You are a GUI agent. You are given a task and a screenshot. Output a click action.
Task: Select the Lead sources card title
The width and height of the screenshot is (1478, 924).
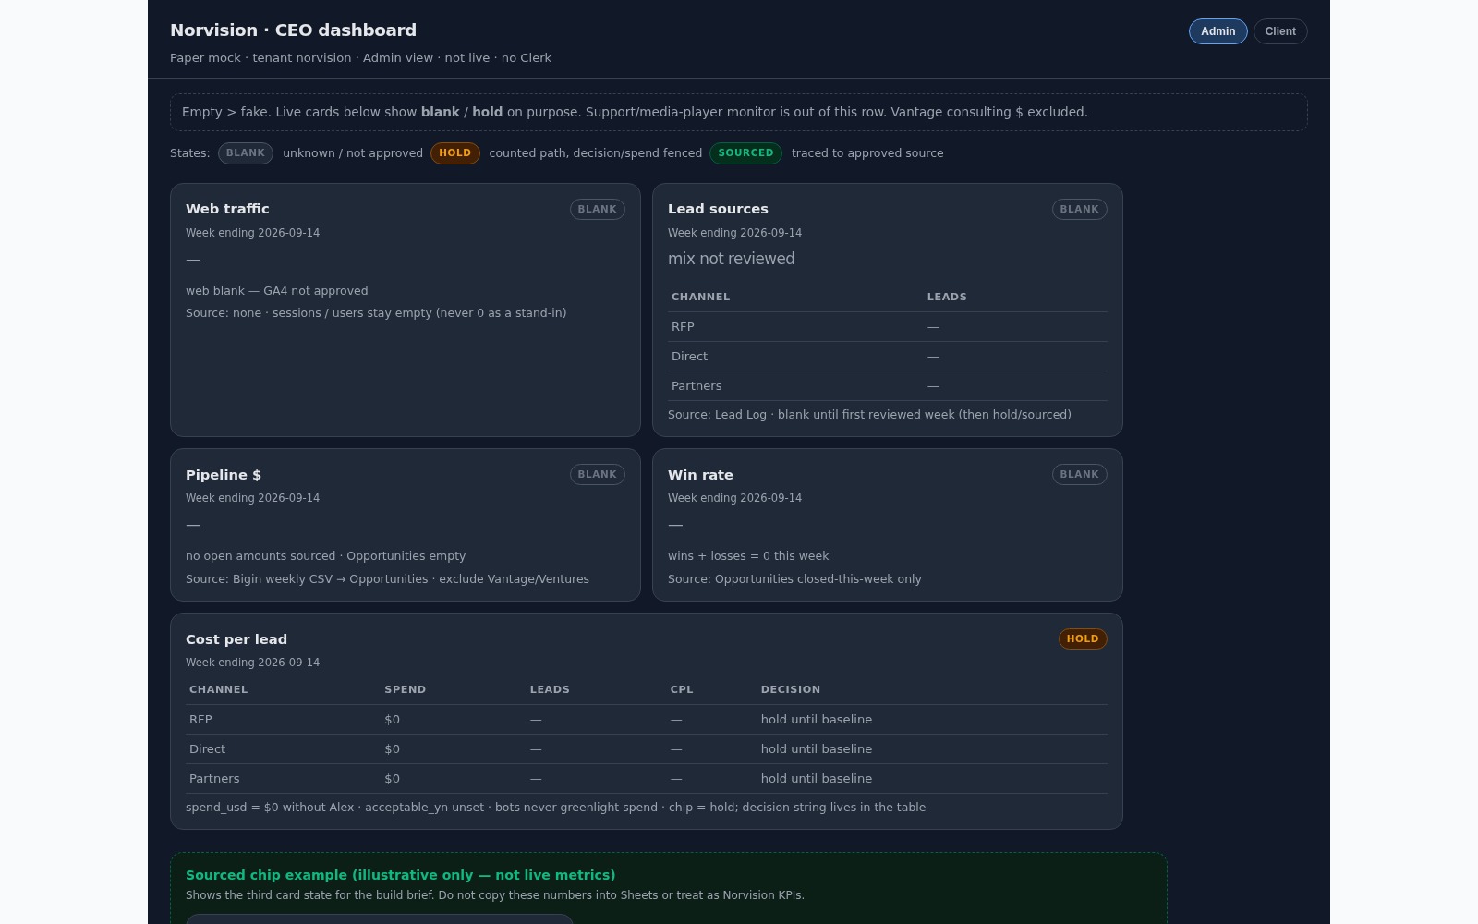(x=718, y=209)
